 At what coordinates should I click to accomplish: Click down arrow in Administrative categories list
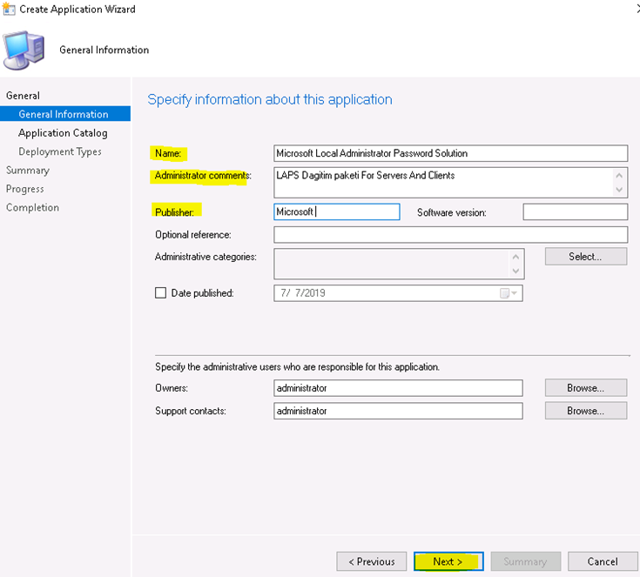(515, 271)
